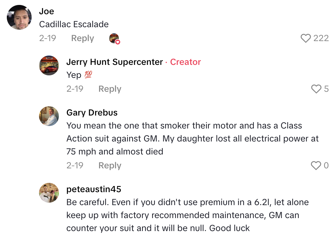This screenshot has height=236, width=334.
Task: Reply to Gary Drebus's comment
Action: click(109, 165)
